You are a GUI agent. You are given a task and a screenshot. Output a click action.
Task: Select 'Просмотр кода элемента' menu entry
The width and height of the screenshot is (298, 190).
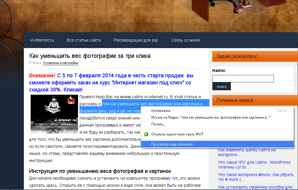click(x=172, y=144)
